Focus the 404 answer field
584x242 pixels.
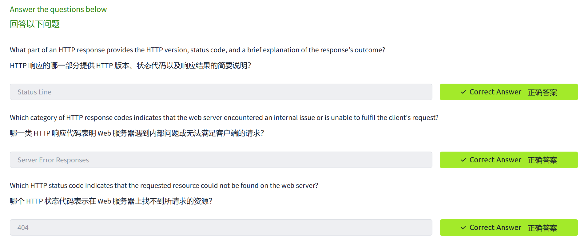click(221, 228)
